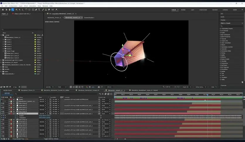Click the current time indicator on timeline ruler
The image size is (245, 142).
[x=207, y=95]
